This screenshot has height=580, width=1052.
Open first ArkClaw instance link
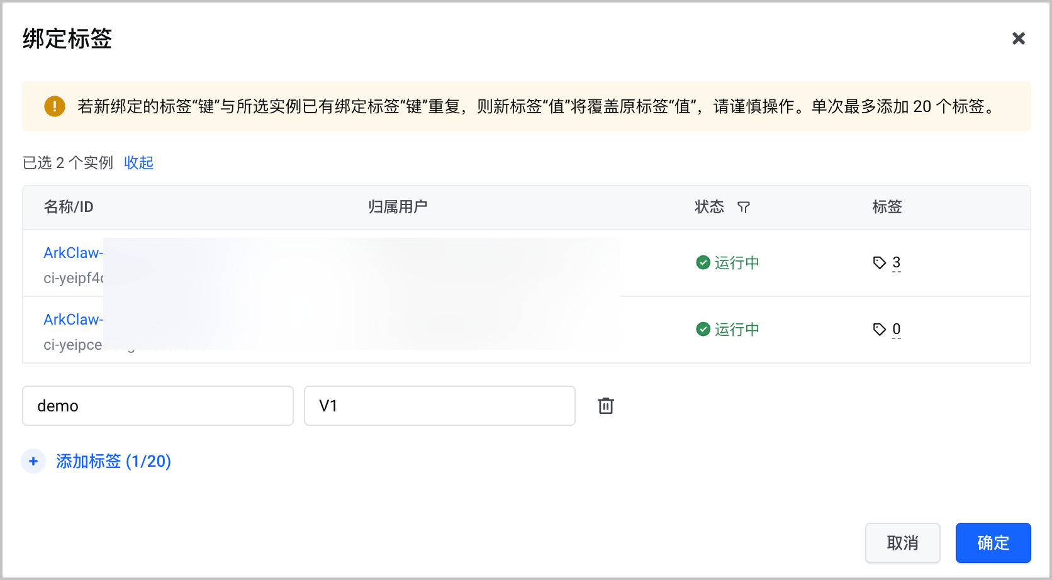pyautogui.click(x=73, y=253)
